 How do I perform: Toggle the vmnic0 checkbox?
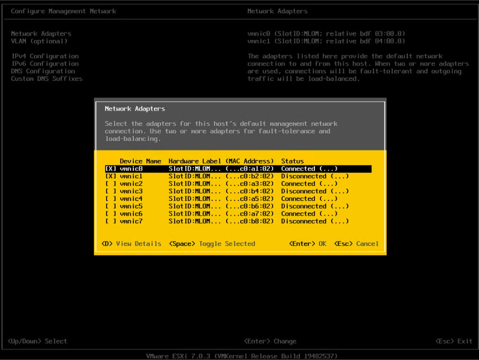(111, 169)
